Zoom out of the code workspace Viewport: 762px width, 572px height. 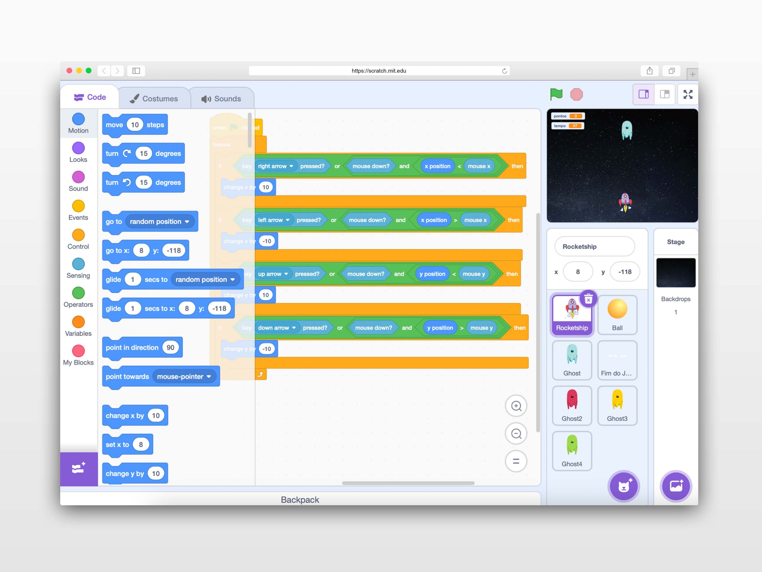[x=516, y=433]
